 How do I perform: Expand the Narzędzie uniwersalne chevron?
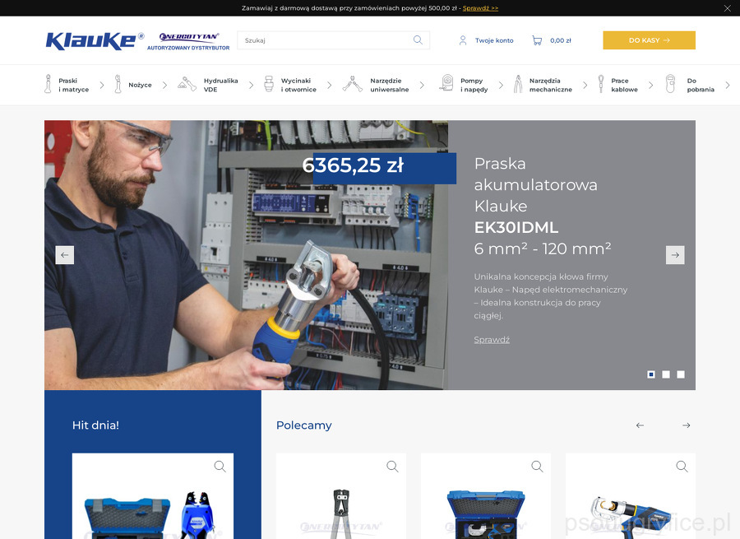[422, 85]
